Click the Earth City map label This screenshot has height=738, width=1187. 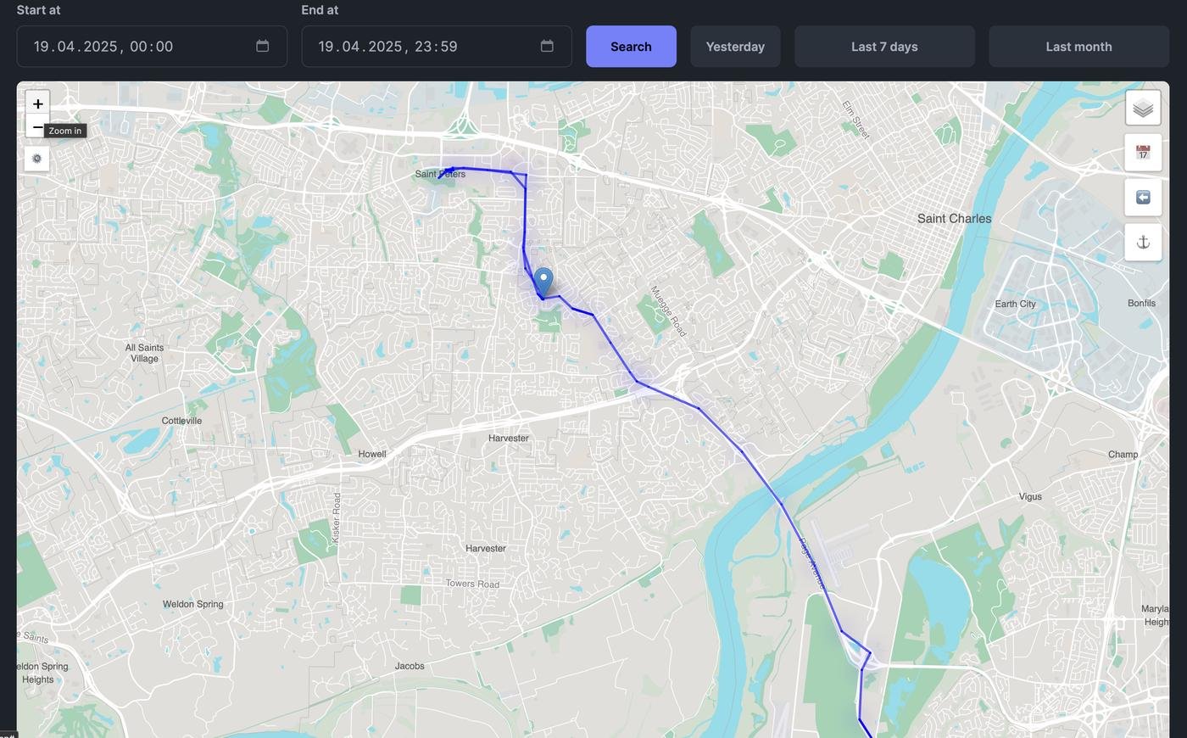click(x=1015, y=304)
